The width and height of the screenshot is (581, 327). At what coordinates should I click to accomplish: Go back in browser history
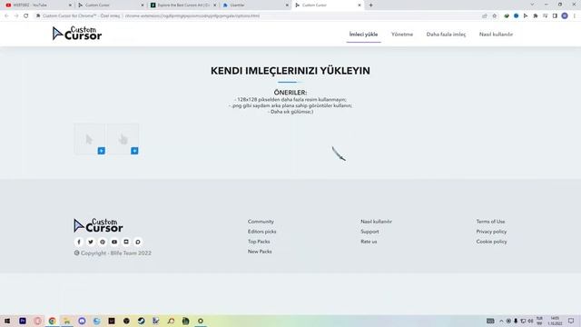[x=6, y=16]
